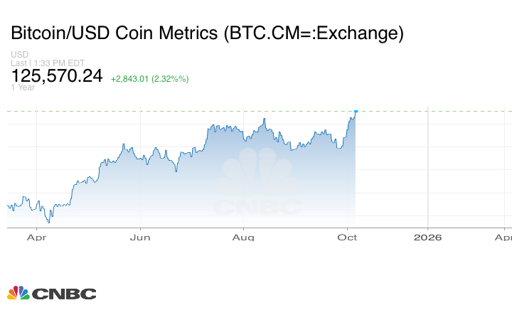Click the green +2,843.01 (2.32%) change figure
512x320 pixels.
[149, 78]
